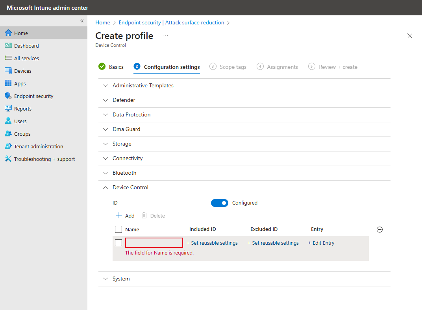The height and width of the screenshot is (310, 422).
Task: Click the remove setting minus circle icon
Action: [379, 230]
